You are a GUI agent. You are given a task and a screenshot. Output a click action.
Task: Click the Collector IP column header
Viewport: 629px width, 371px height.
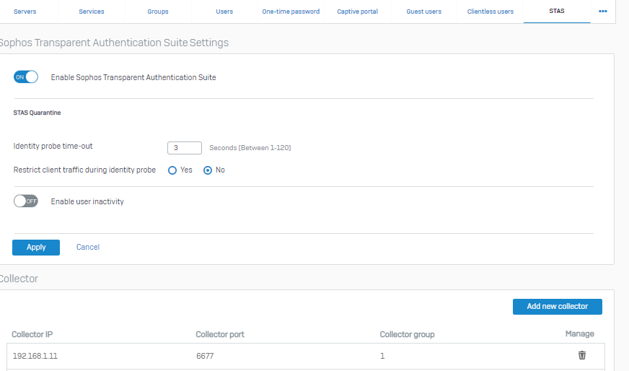coord(32,334)
